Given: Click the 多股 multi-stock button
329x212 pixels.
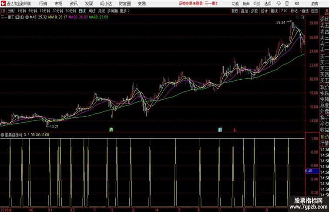Looking at the screenshot, I should [x=254, y=11].
